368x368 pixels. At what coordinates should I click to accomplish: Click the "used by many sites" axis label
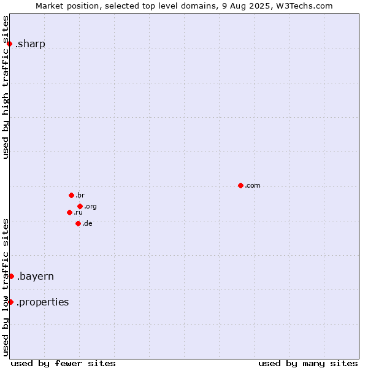tap(308, 364)
